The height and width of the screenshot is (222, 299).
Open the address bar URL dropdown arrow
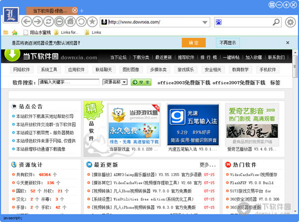[x=205, y=22]
